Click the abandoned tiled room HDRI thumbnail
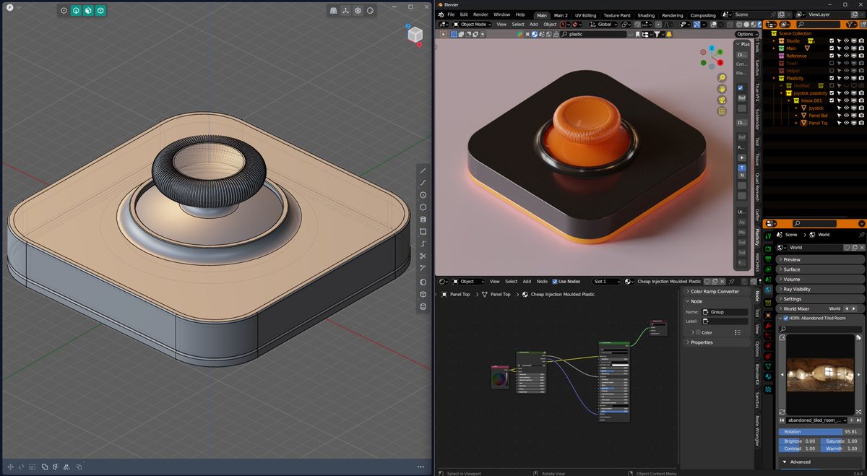 click(x=821, y=375)
